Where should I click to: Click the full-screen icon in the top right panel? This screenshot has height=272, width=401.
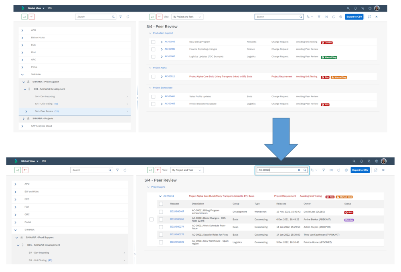pyautogui.click(x=369, y=17)
